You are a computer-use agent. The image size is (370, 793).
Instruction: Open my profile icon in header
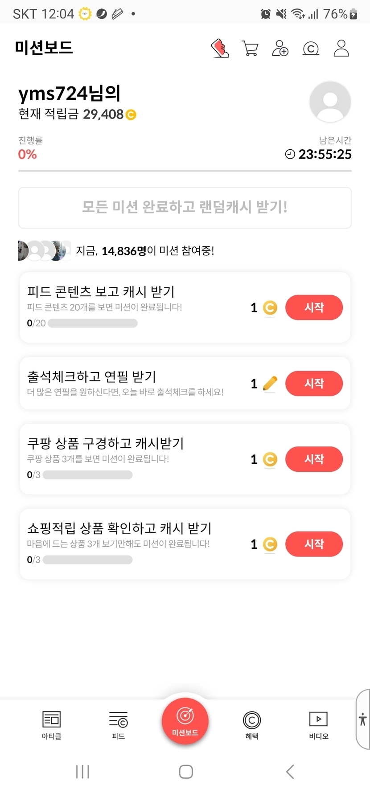tap(341, 48)
